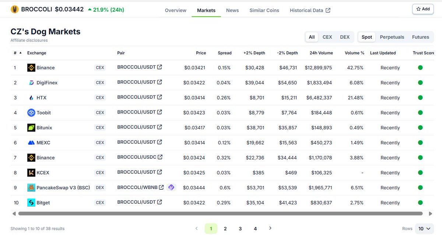The height and width of the screenshot is (235, 442).
Task: Switch to Perpetuals market type
Action: 392,37
